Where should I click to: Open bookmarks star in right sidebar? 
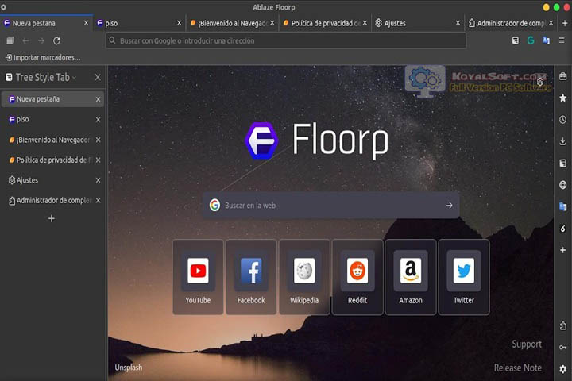pyautogui.click(x=563, y=98)
